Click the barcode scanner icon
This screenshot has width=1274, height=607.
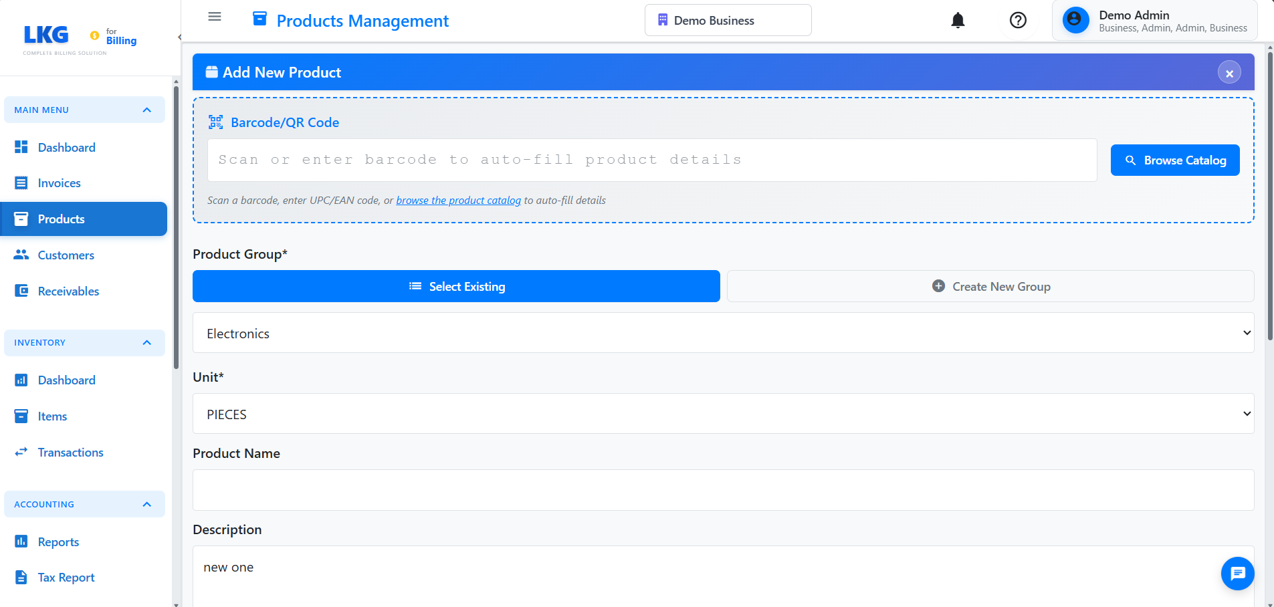[215, 122]
